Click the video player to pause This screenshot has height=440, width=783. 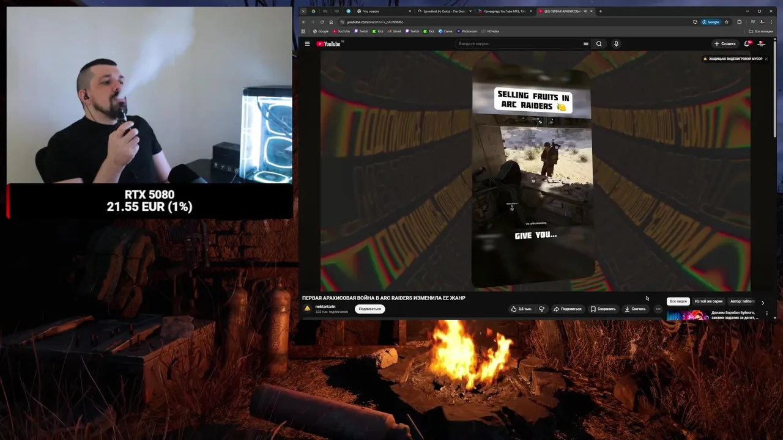[535, 171]
